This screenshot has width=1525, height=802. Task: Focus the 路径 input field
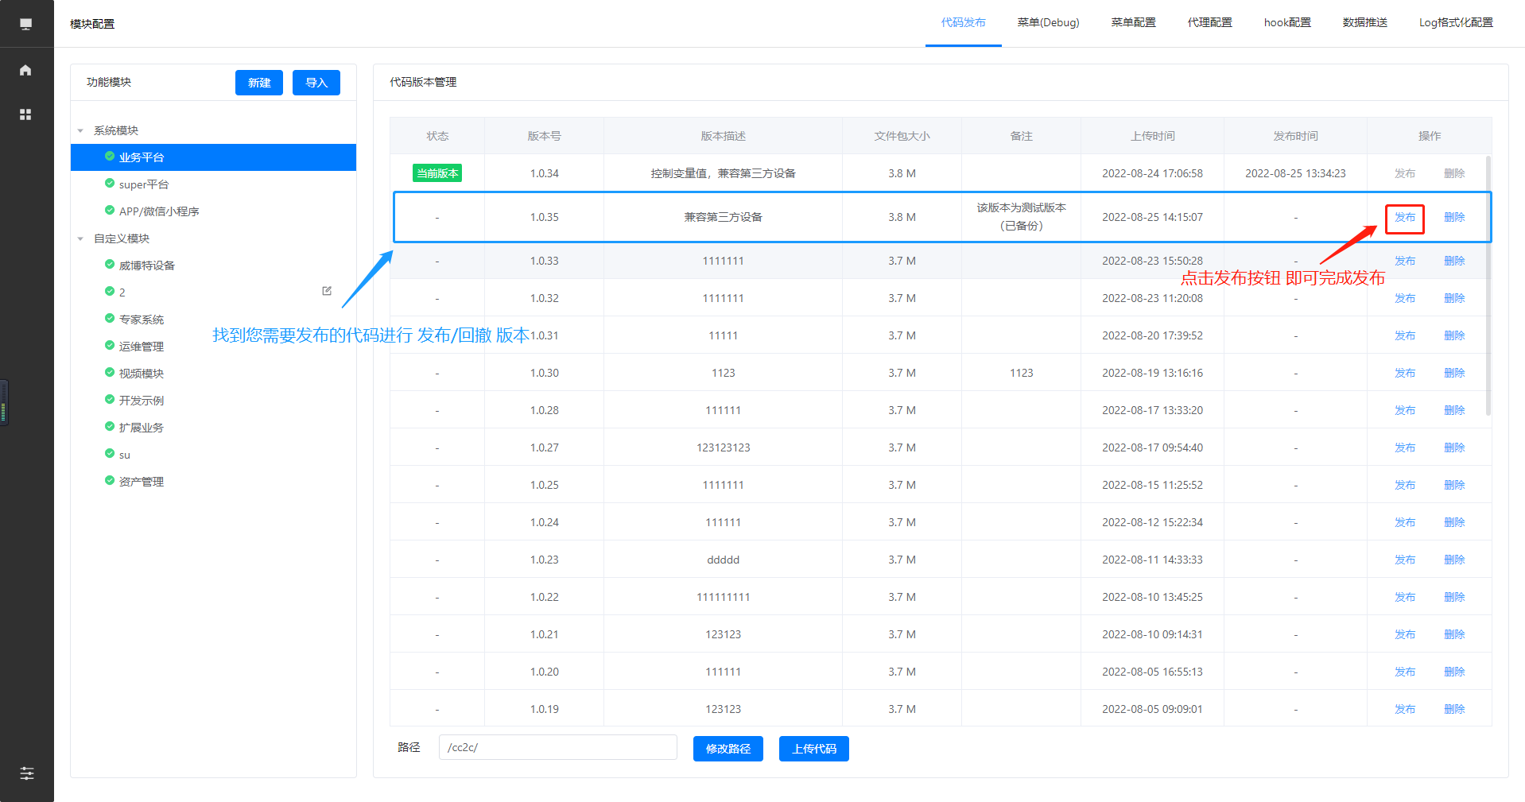pos(557,748)
